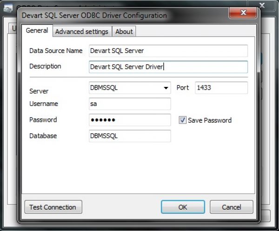
Task: Click the Data Source Name label
Action: [56, 51]
